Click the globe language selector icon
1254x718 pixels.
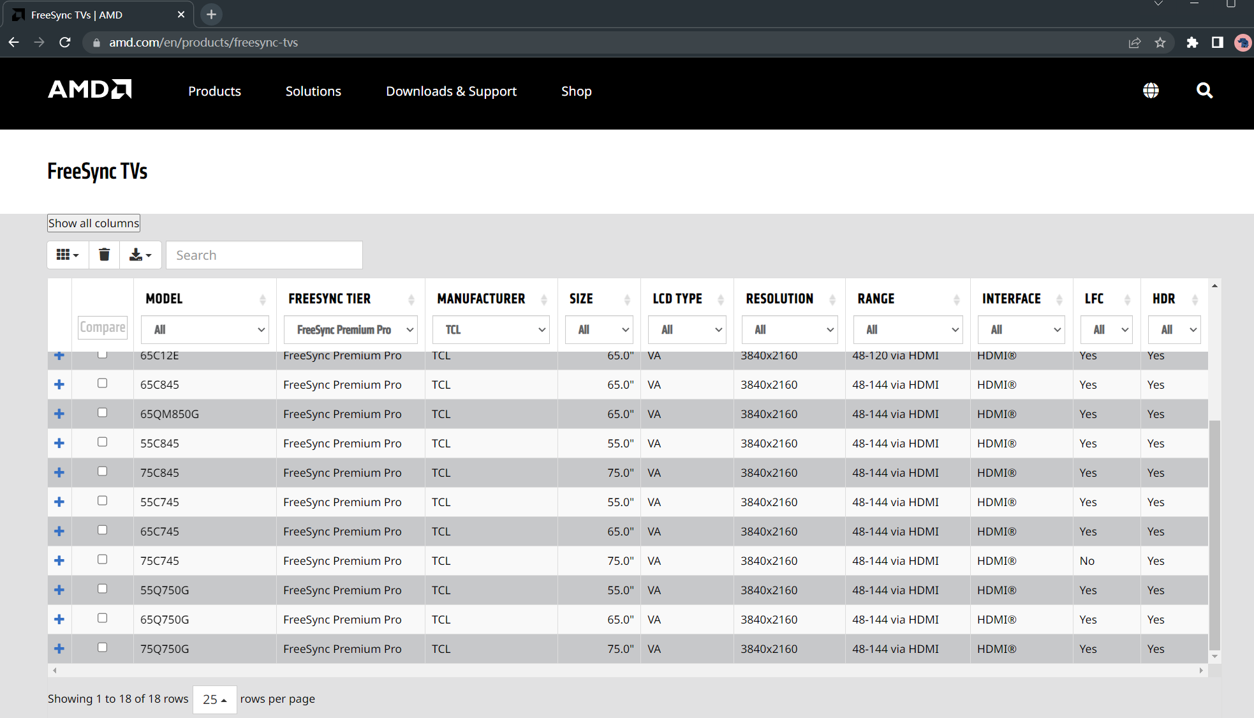[1151, 91]
